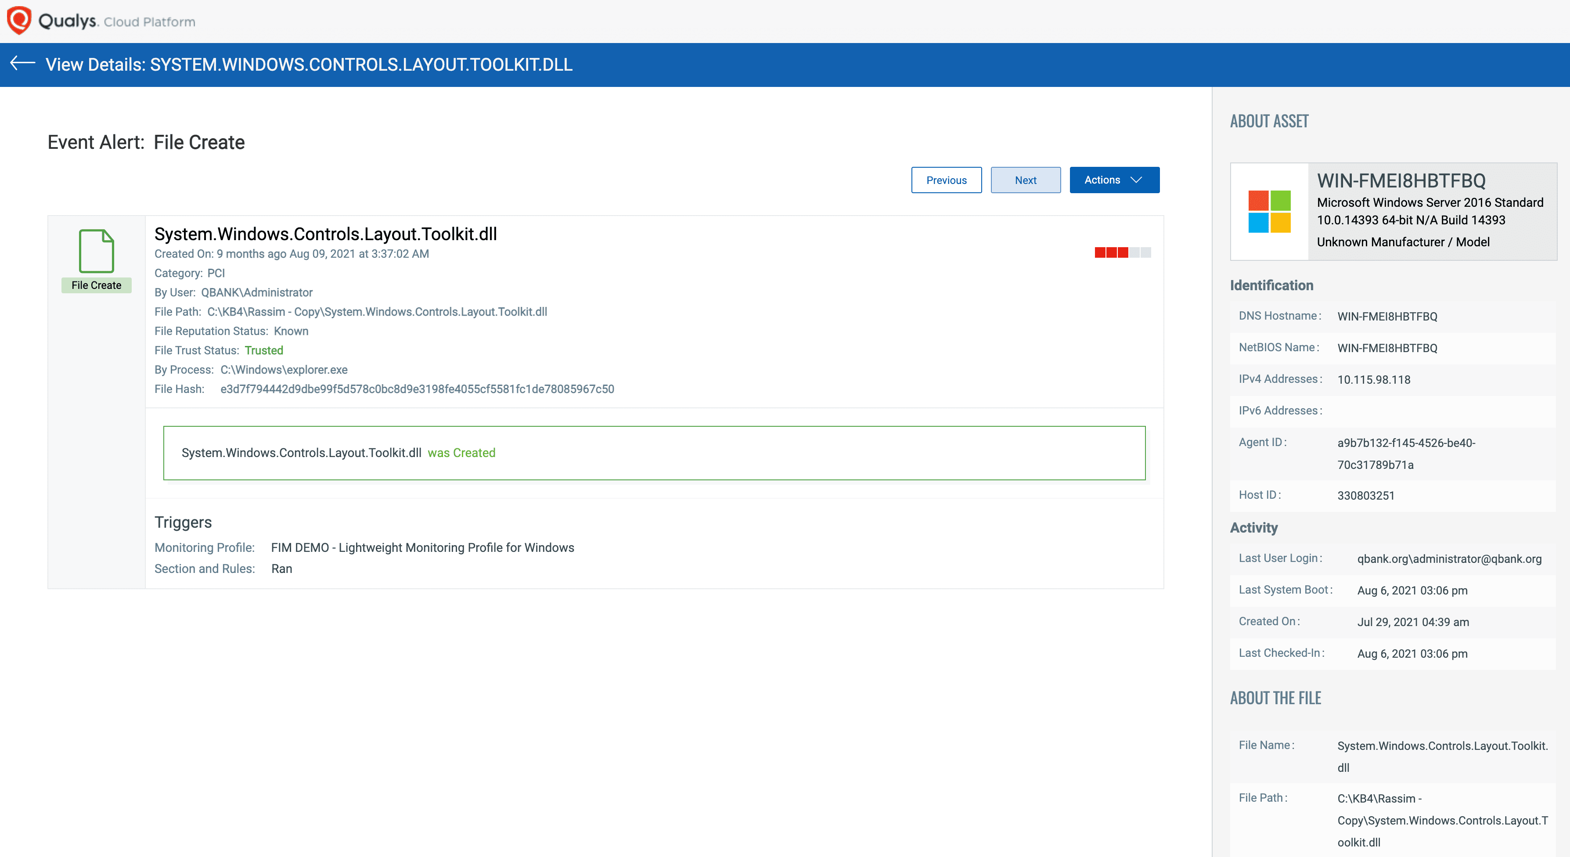Click the Identification section heading
This screenshot has height=857, width=1570.
[x=1271, y=285]
